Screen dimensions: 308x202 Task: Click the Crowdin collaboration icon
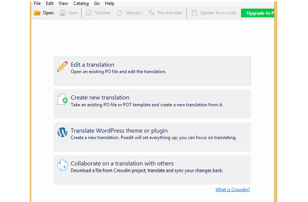tap(62, 165)
